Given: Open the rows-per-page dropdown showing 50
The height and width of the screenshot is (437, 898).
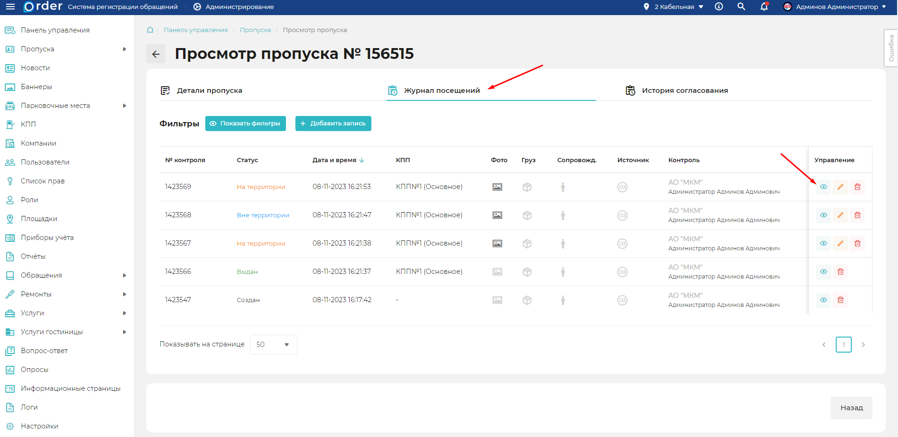Looking at the screenshot, I should point(273,345).
